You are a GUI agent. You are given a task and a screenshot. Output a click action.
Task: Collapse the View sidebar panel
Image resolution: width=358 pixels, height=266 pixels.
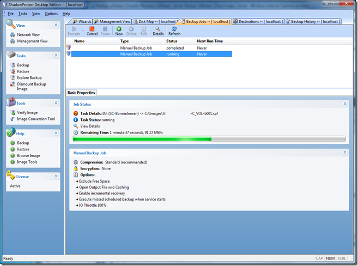56,25
